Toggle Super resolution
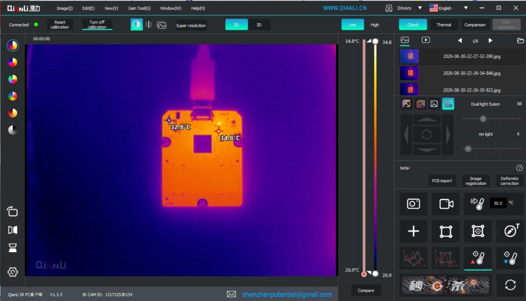This screenshot has width=526, height=301. [x=191, y=26]
